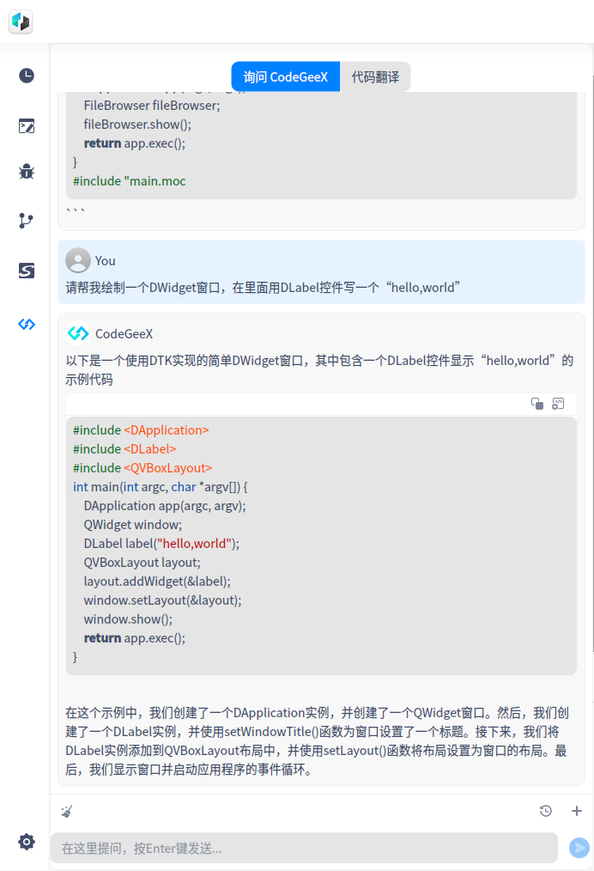Viewport: 594px width, 871px height.
Task: Click the line #include <DApplication>
Action: [141, 430]
